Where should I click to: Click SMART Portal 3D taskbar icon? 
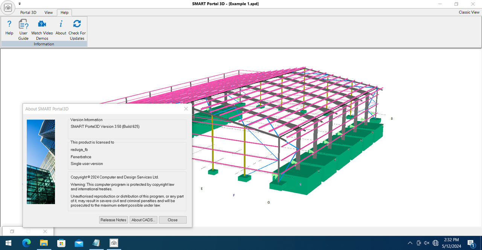point(114,243)
